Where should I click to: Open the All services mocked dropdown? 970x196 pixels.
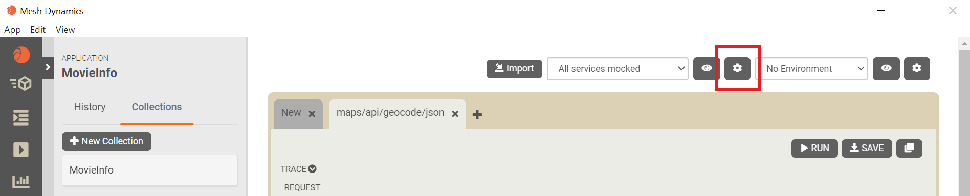pos(618,68)
